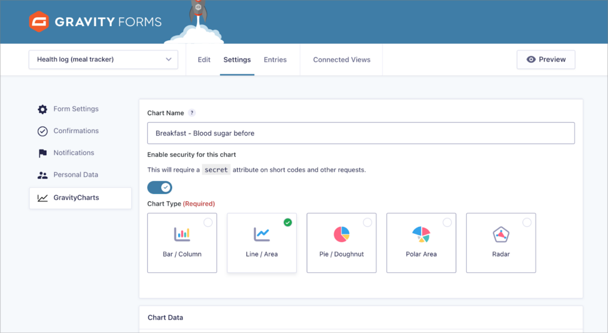Screen dimensions: 608x333
Task: Click the 'Enable security for this chart' label
Action: pyautogui.click(x=192, y=155)
